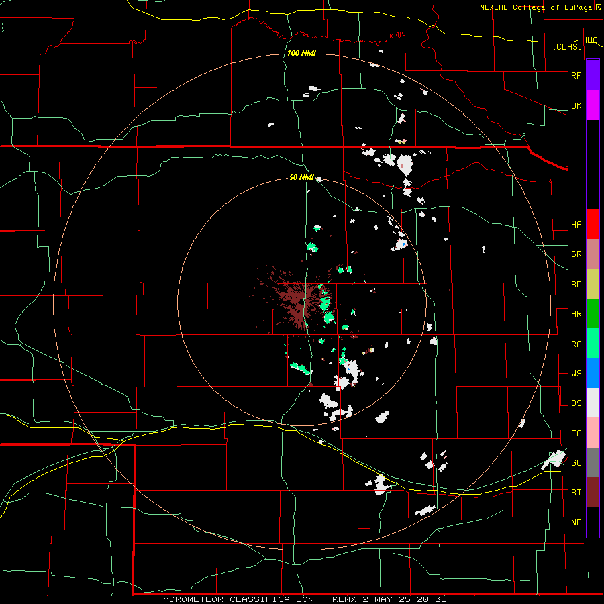Viewport: 604px width, 604px height.
Task: Click the HA legend label
Action: coord(576,225)
